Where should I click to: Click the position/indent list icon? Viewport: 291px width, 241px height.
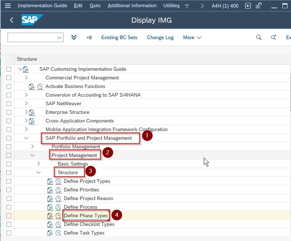pos(89,38)
